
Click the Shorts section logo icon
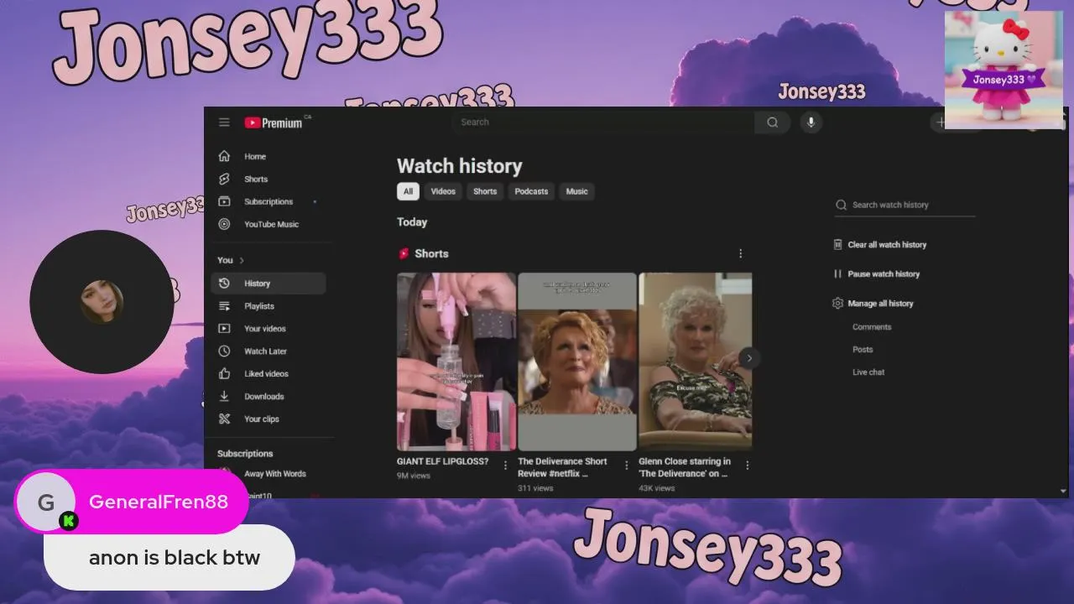[x=404, y=253]
